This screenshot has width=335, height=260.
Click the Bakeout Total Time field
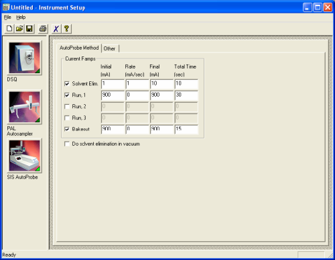coord(186,130)
